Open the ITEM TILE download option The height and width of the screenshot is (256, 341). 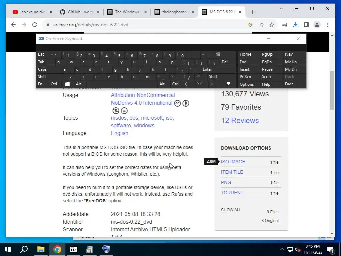pyautogui.click(x=232, y=172)
